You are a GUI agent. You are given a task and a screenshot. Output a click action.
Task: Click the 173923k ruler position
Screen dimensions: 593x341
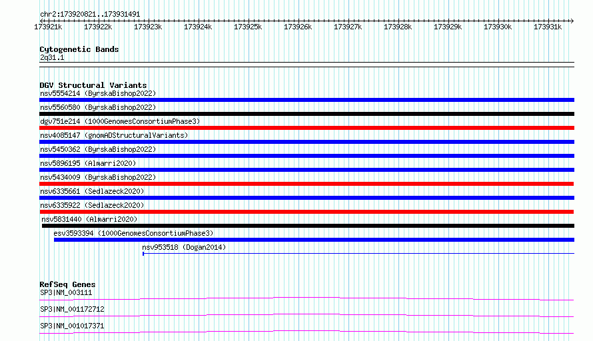coord(148,27)
